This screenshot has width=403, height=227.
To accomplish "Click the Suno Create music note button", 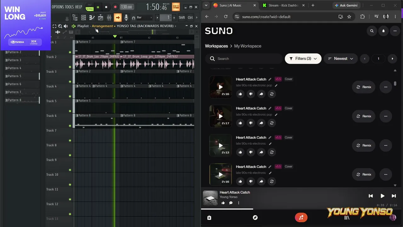I will pyautogui.click(x=301, y=218).
